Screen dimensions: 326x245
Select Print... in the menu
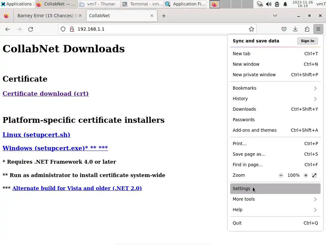coord(275,144)
